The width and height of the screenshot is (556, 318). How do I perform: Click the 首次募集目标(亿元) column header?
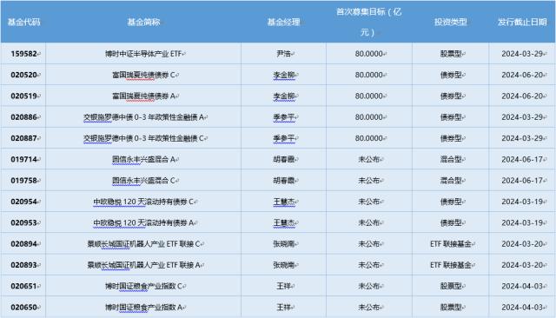point(368,22)
